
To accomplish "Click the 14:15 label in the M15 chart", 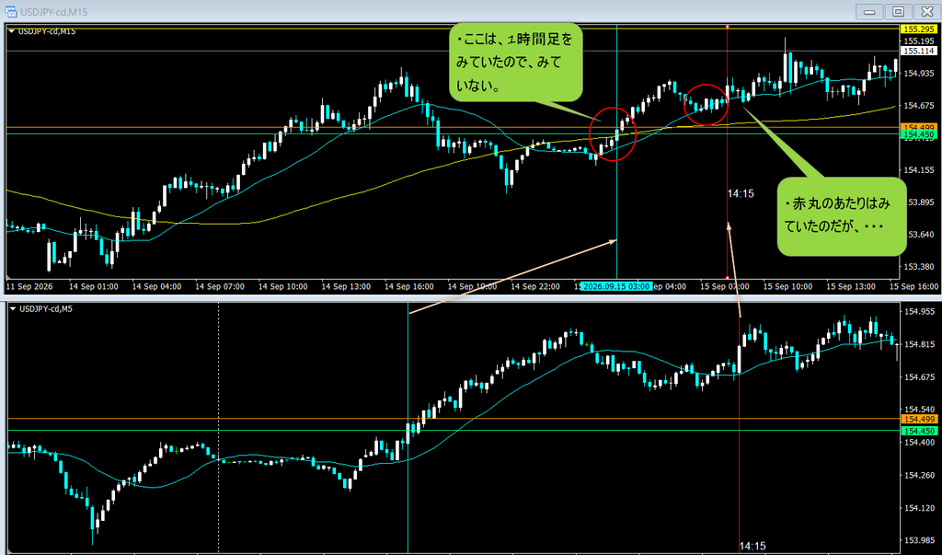I will tap(741, 193).
